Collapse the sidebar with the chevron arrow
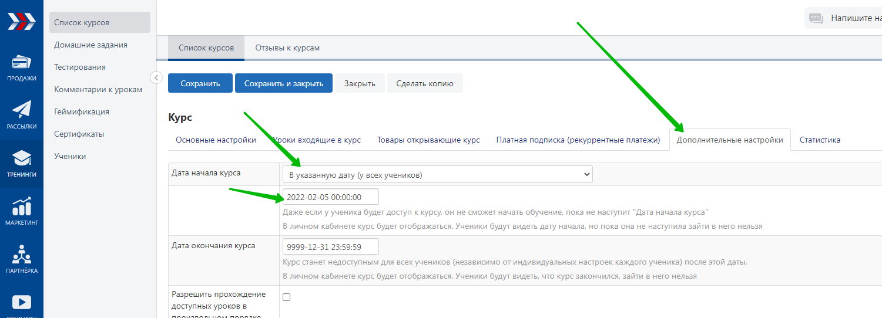 (156, 77)
